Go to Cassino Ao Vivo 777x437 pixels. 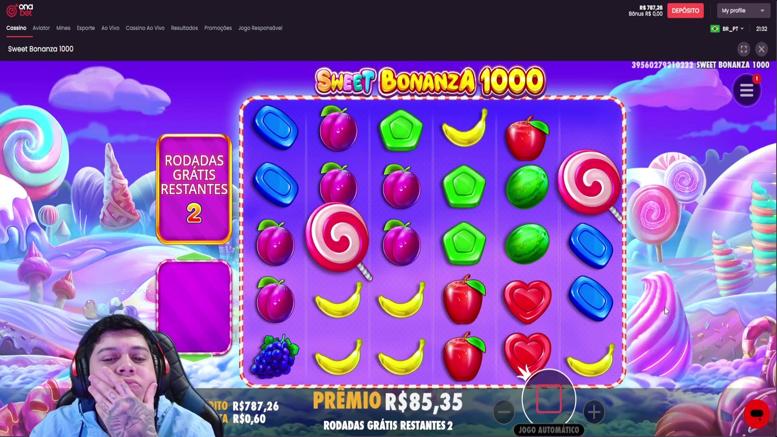(145, 28)
